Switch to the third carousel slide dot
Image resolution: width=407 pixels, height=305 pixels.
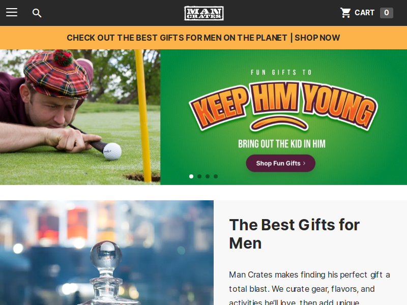point(208,176)
